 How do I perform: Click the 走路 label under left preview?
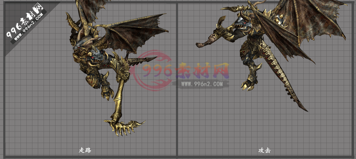[85, 150]
